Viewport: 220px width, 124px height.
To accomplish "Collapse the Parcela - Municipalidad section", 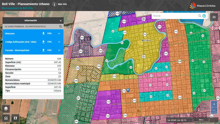I will [x=59, y=50].
